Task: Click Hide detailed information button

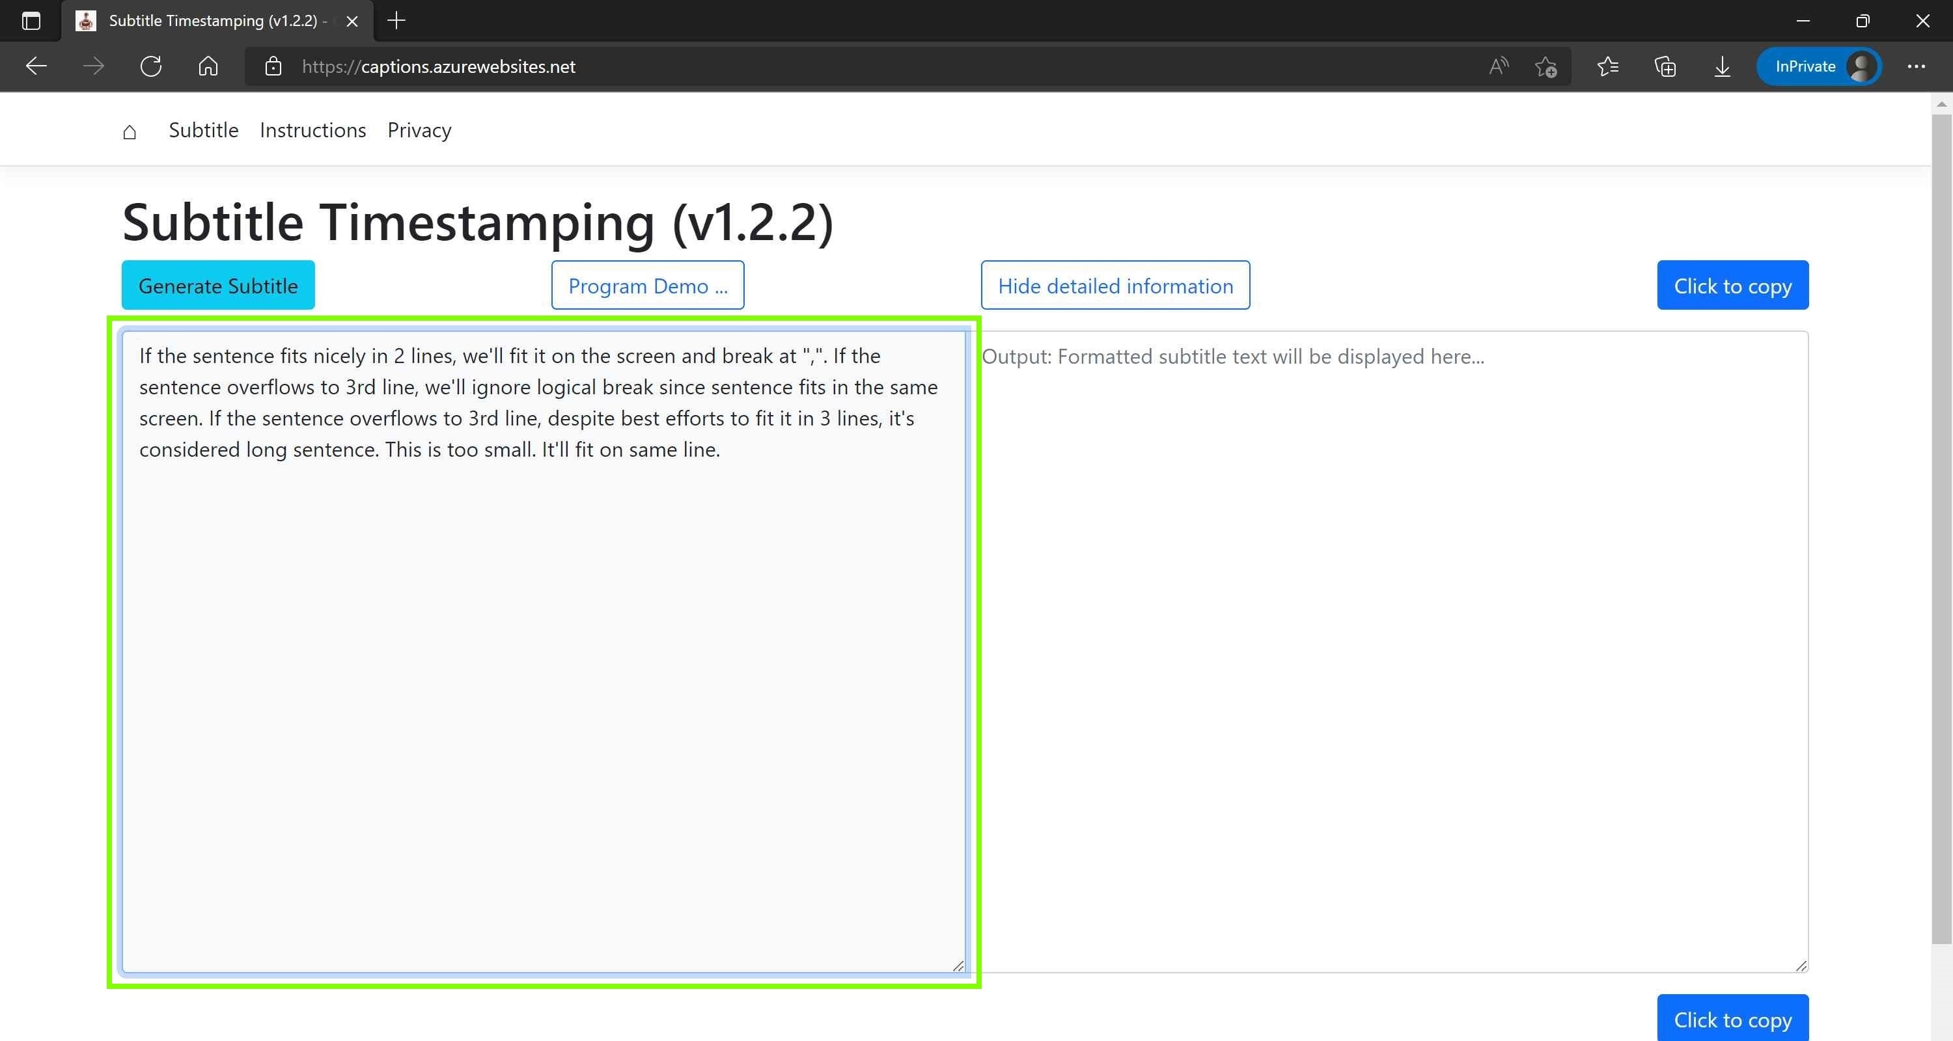Action: pos(1115,286)
